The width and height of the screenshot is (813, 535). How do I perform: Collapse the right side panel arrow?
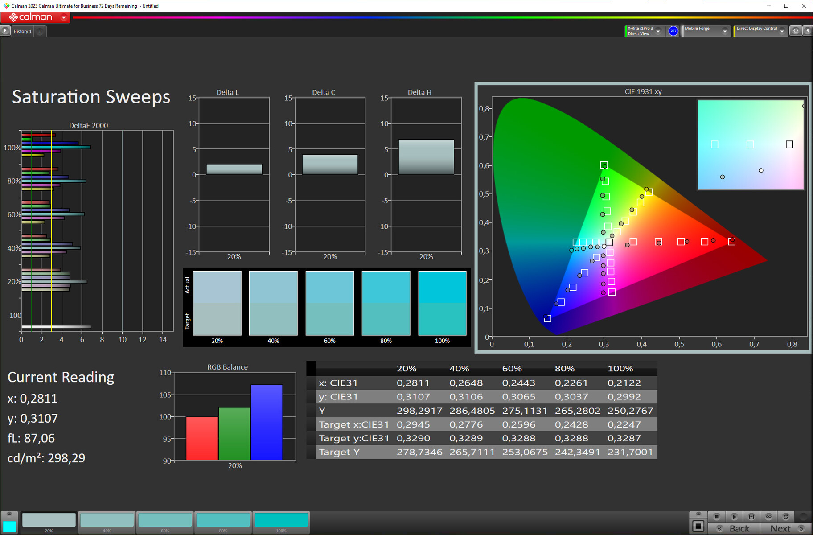pyautogui.click(x=807, y=31)
